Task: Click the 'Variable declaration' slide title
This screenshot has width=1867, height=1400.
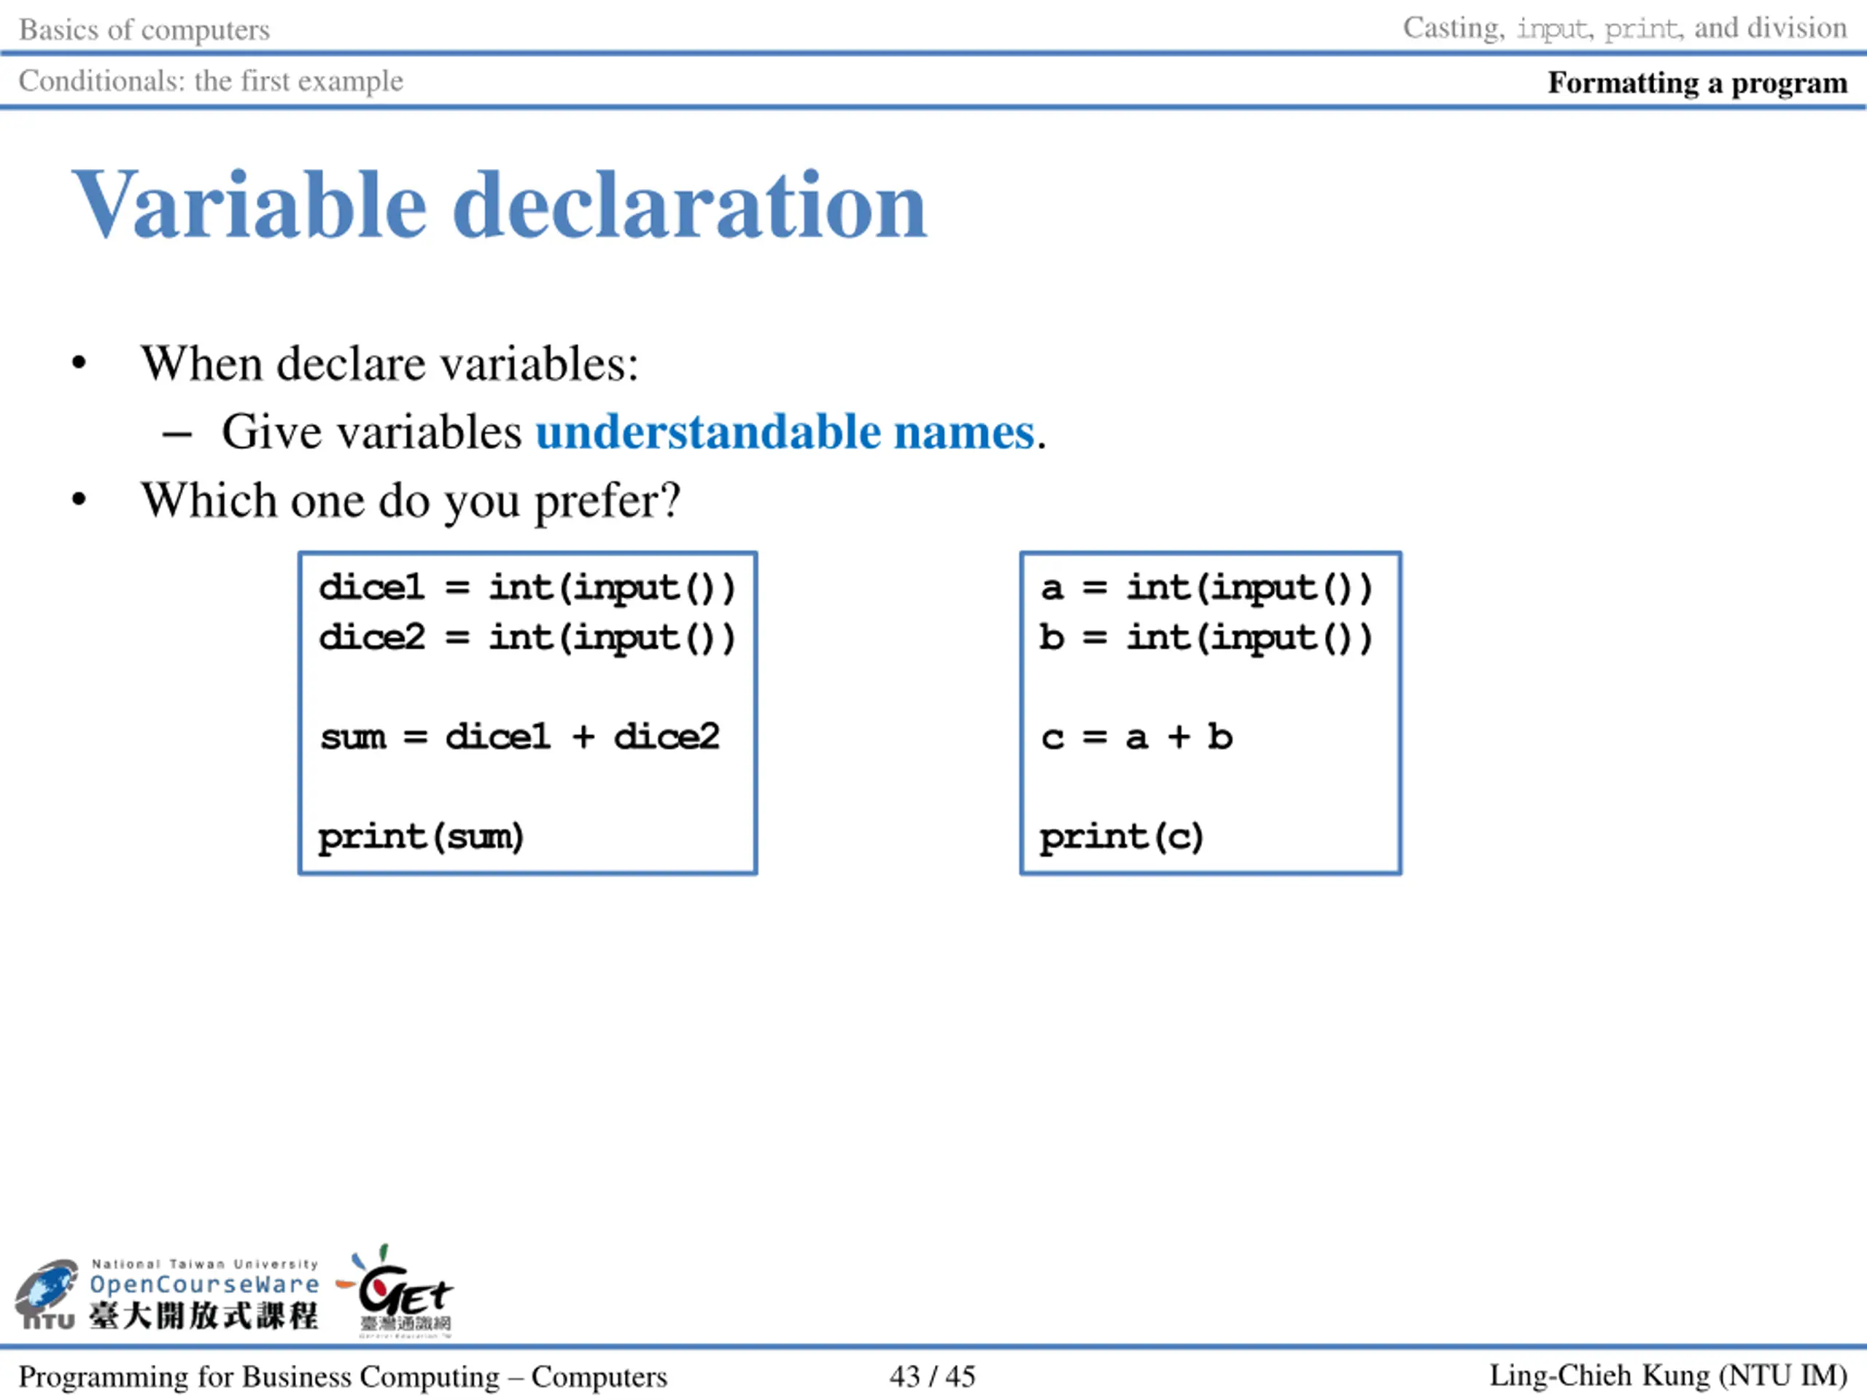Action: pos(500,205)
